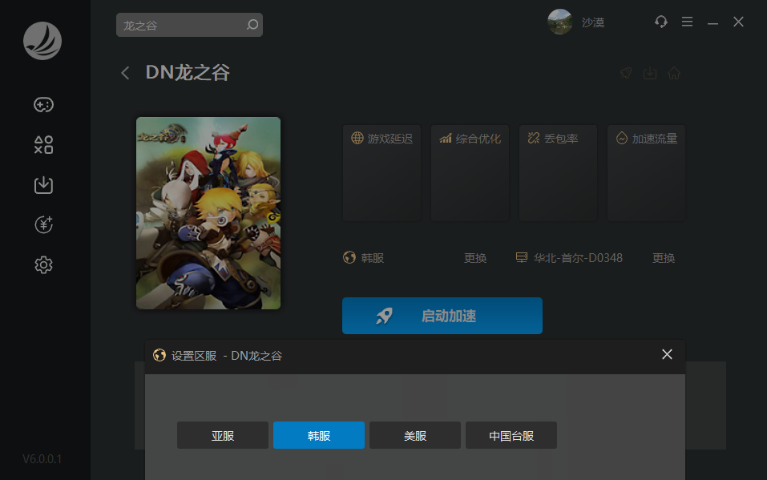The height and width of the screenshot is (480, 767).
Task: Select the 美服 region option
Action: (x=415, y=435)
